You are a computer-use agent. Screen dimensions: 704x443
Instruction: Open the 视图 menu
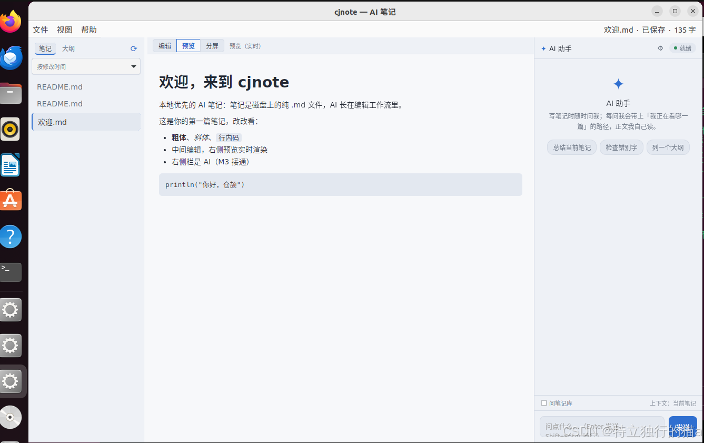click(65, 30)
